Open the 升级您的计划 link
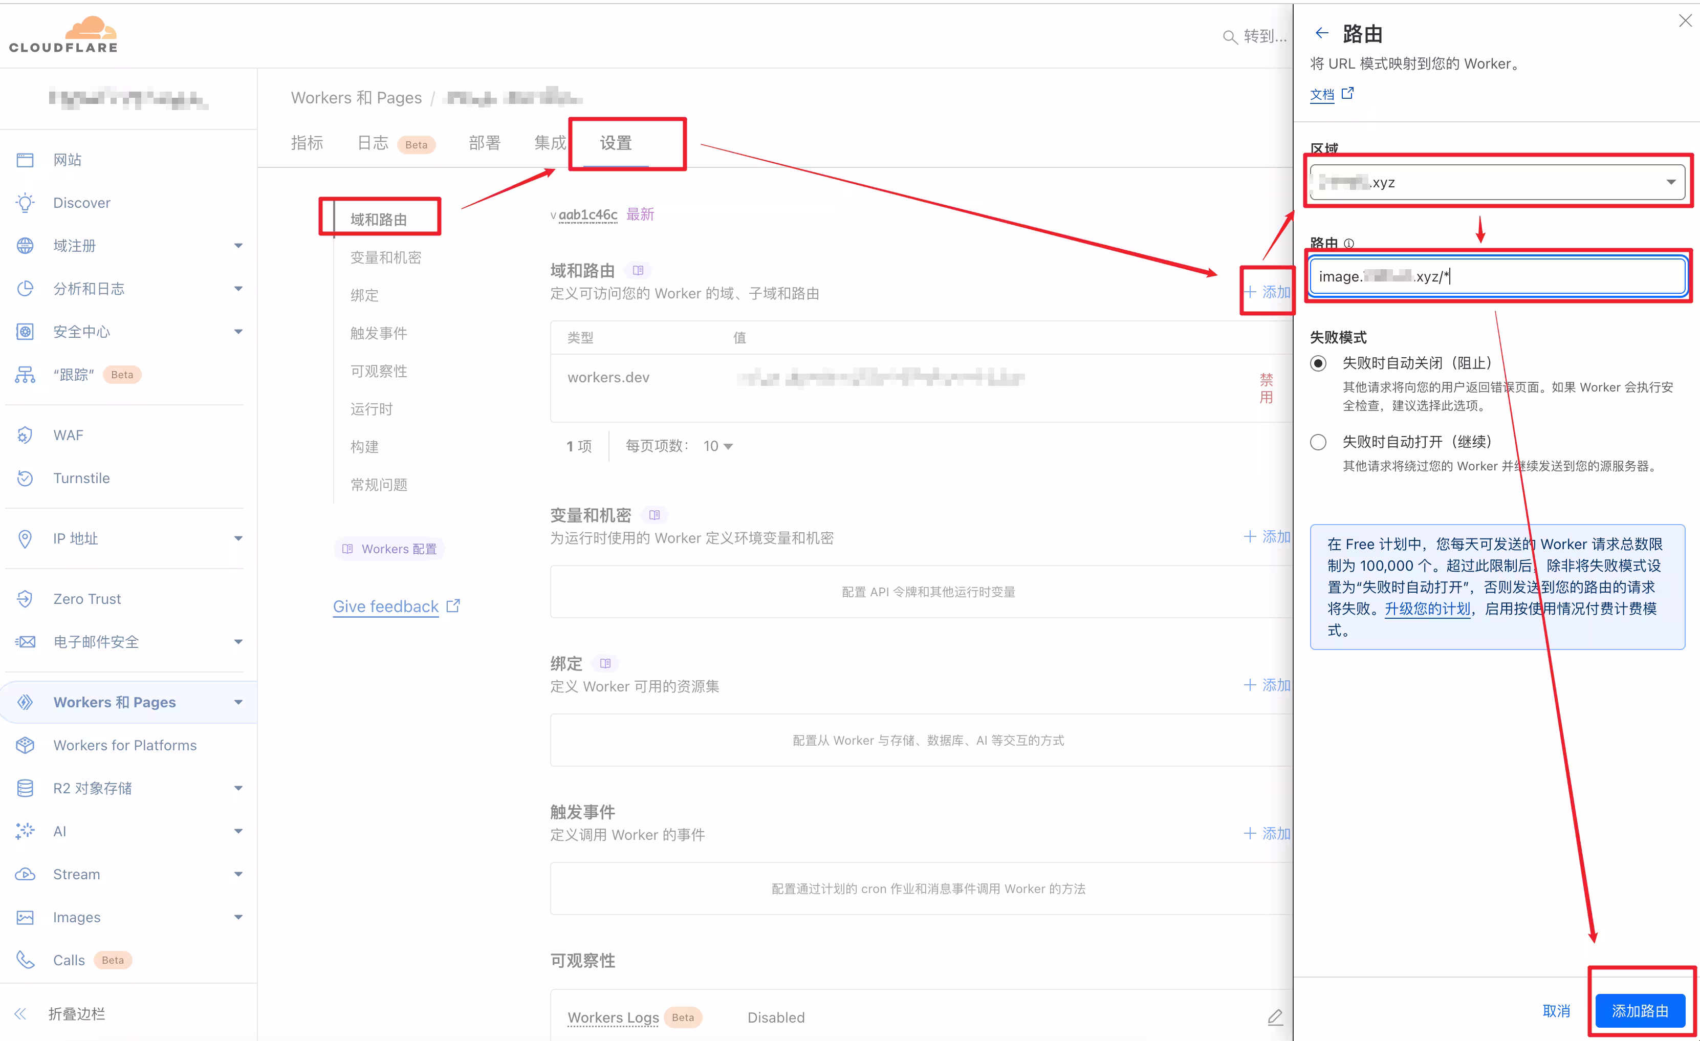The width and height of the screenshot is (1700, 1041). point(1427,609)
